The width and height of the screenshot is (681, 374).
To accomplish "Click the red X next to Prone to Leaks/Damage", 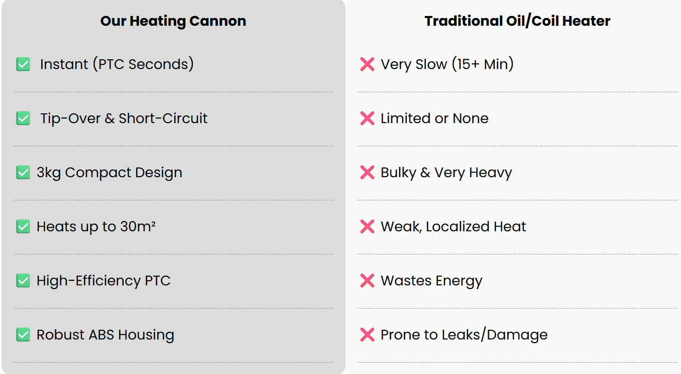I will pos(367,335).
